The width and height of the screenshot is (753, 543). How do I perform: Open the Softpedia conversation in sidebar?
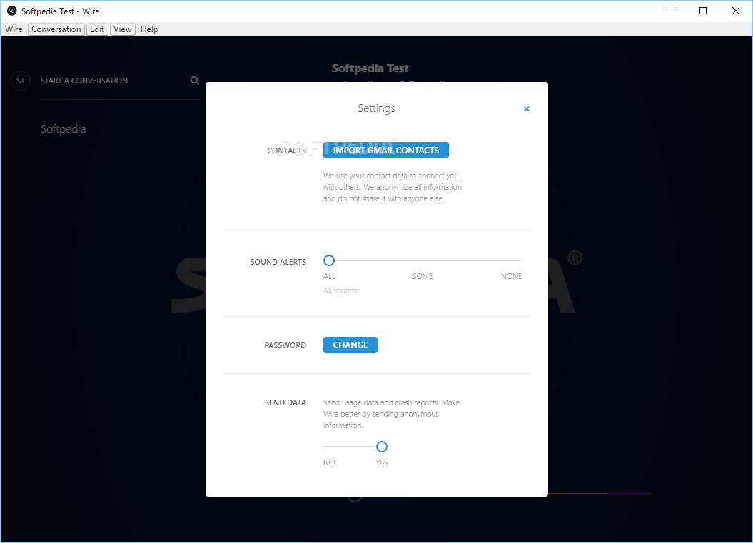click(x=64, y=128)
